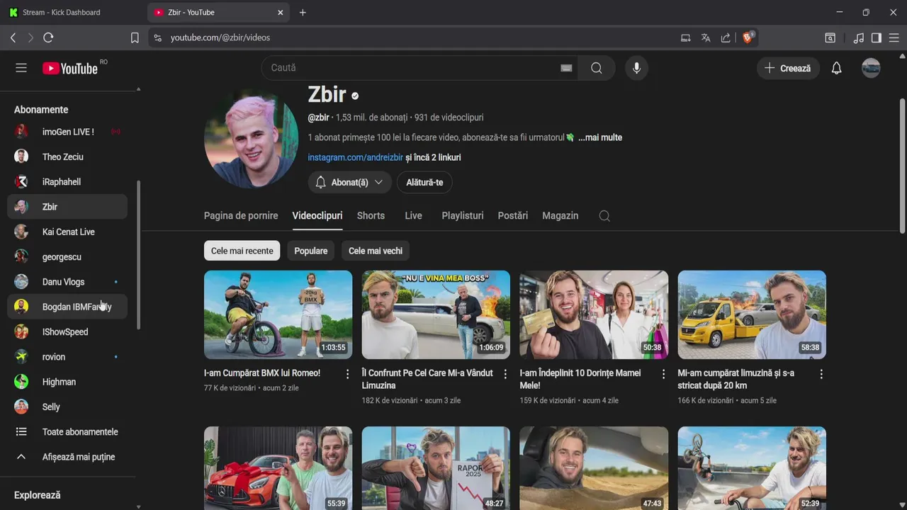
Task: Open Kai Cenat Live in sidebar
Action: [67, 232]
